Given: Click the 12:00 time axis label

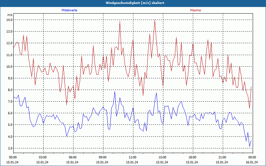Looking at the screenshot, I should 133,157.
